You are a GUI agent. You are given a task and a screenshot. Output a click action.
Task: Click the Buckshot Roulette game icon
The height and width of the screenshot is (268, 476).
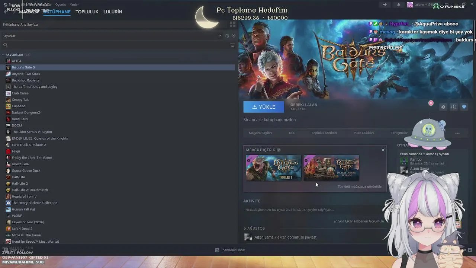point(8,80)
